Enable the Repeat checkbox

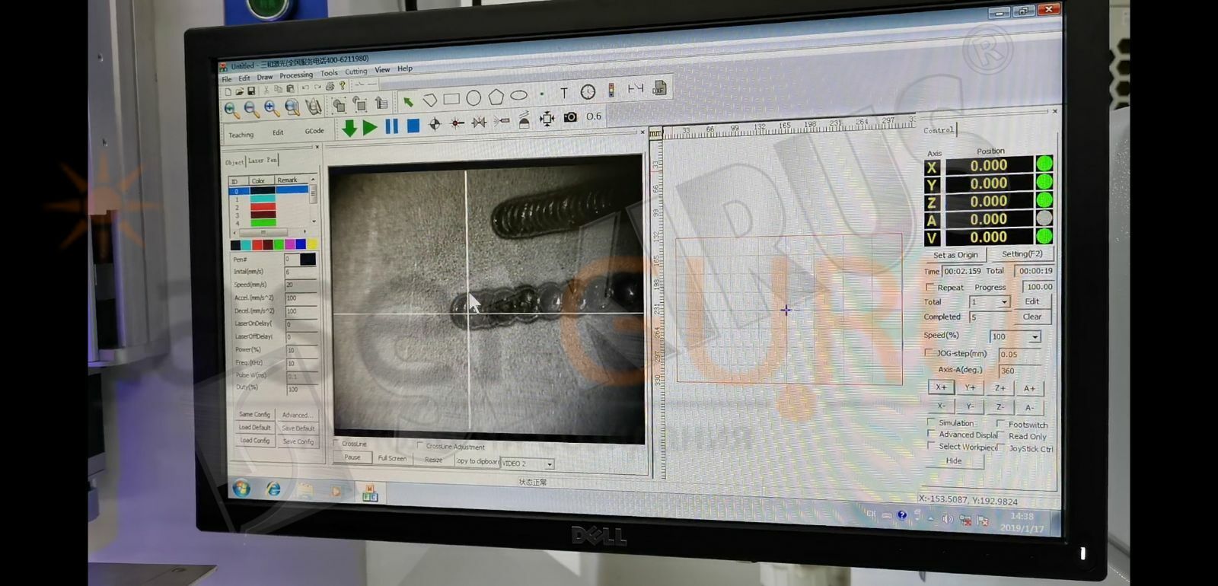tap(929, 287)
